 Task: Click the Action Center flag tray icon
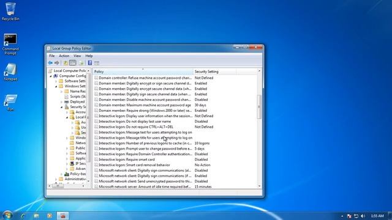[349, 216]
